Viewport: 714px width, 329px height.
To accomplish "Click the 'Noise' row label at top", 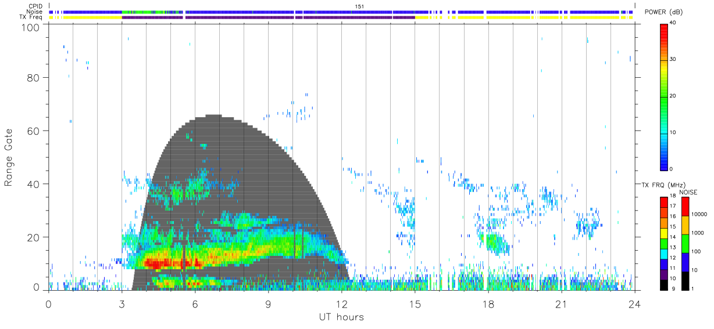I will [x=35, y=12].
